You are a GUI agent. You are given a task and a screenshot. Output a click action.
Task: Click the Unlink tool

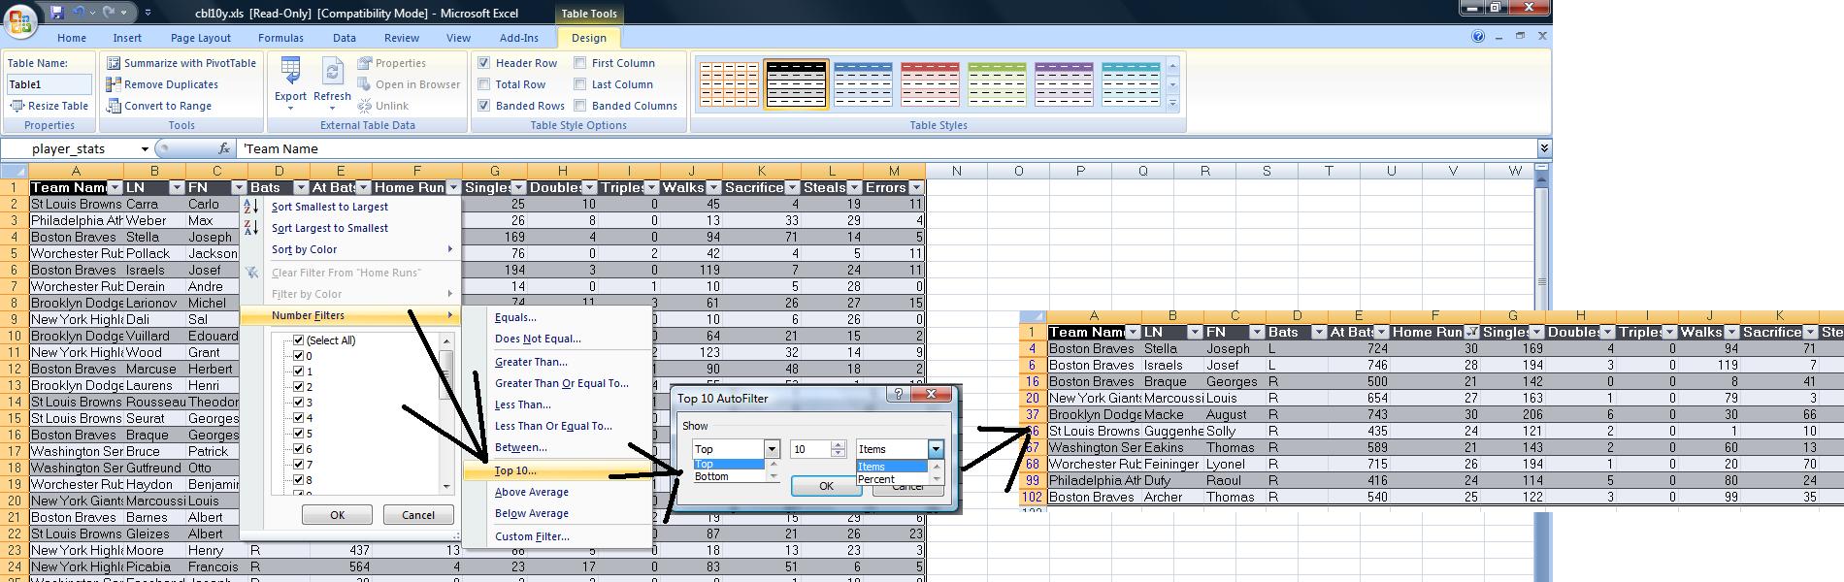pos(383,106)
